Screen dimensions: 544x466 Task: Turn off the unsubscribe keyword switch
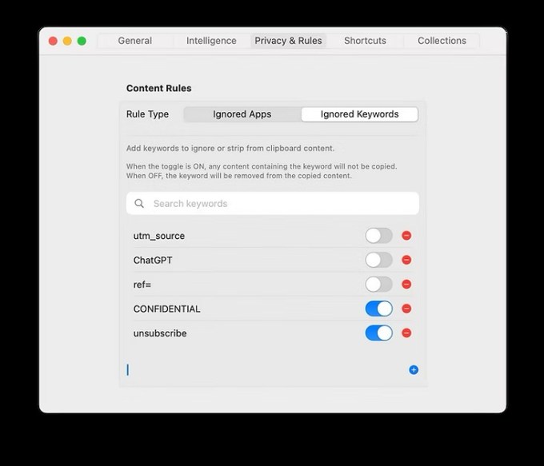point(378,333)
